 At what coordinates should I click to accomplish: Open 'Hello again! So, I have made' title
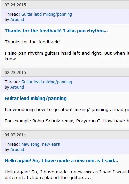coord(61,161)
